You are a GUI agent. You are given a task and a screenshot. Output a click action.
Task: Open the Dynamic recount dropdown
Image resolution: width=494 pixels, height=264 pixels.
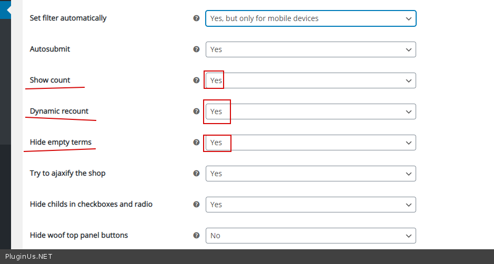[x=310, y=111]
